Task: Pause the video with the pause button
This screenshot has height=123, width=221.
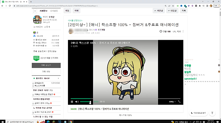Action: point(72,102)
